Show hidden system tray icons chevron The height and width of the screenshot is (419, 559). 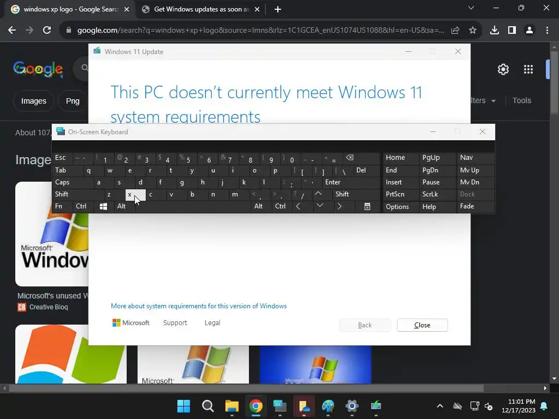(440, 406)
